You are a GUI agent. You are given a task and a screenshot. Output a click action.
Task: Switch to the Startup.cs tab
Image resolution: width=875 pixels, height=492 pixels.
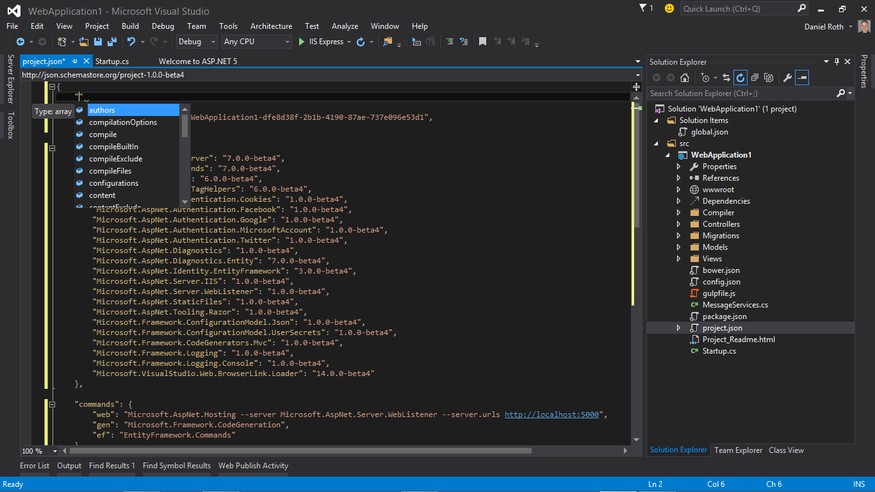(112, 61)
